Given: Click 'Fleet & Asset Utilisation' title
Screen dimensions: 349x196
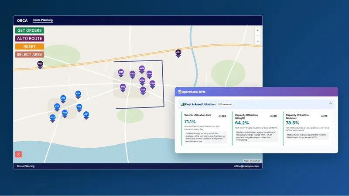Looking at the screenshot, I should 200,104.
